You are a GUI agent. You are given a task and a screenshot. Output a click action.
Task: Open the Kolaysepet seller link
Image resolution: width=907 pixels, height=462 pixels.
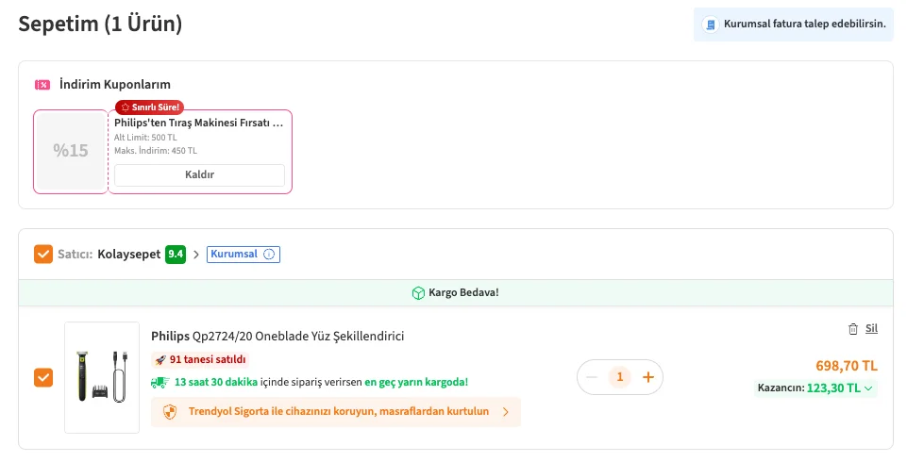[x=128, y=255]
